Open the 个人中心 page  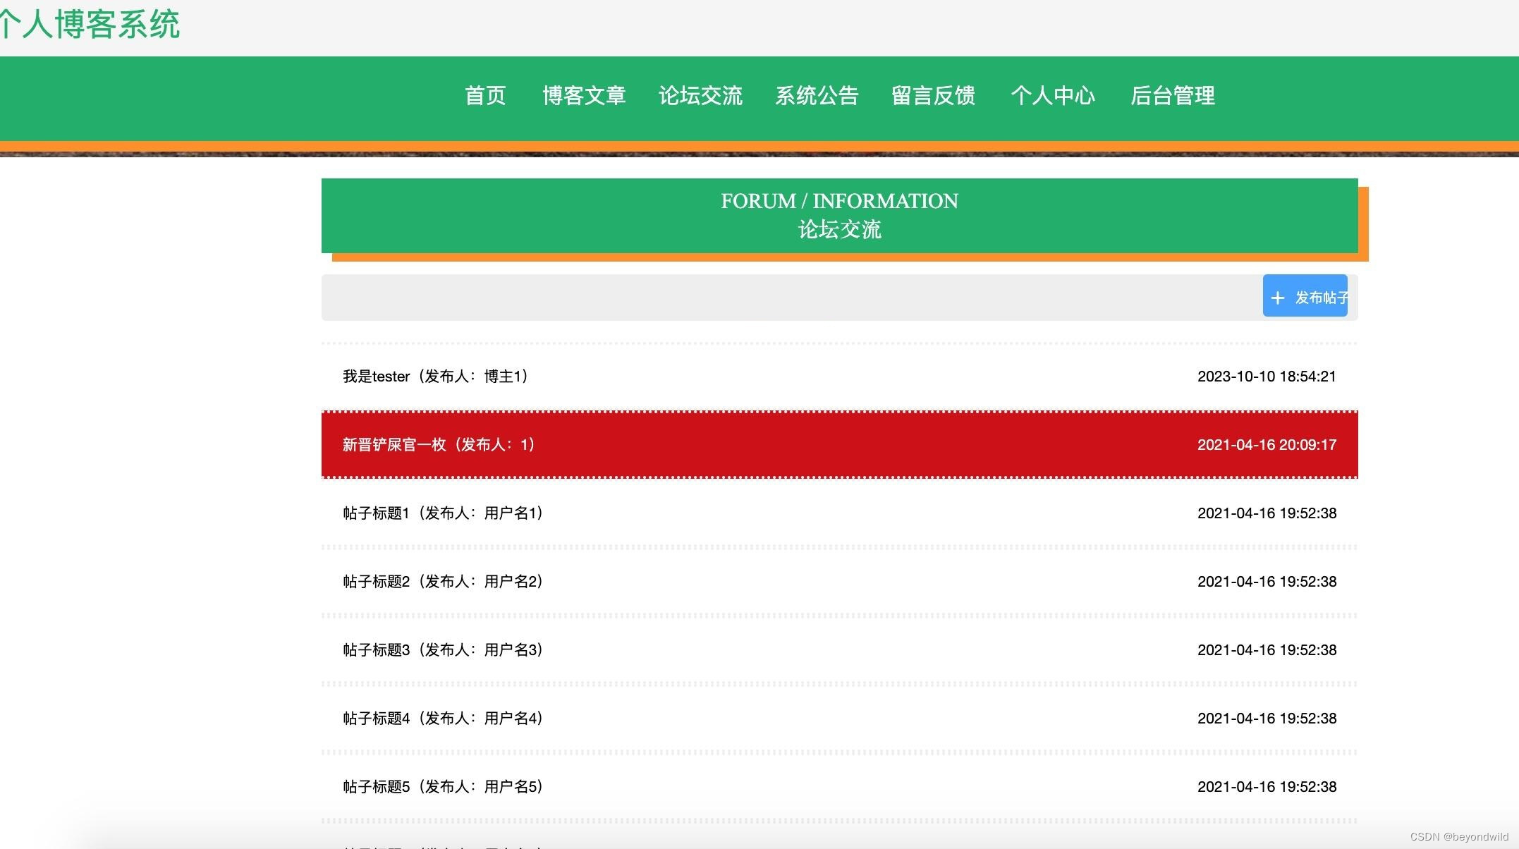(x=1054, y=96)
